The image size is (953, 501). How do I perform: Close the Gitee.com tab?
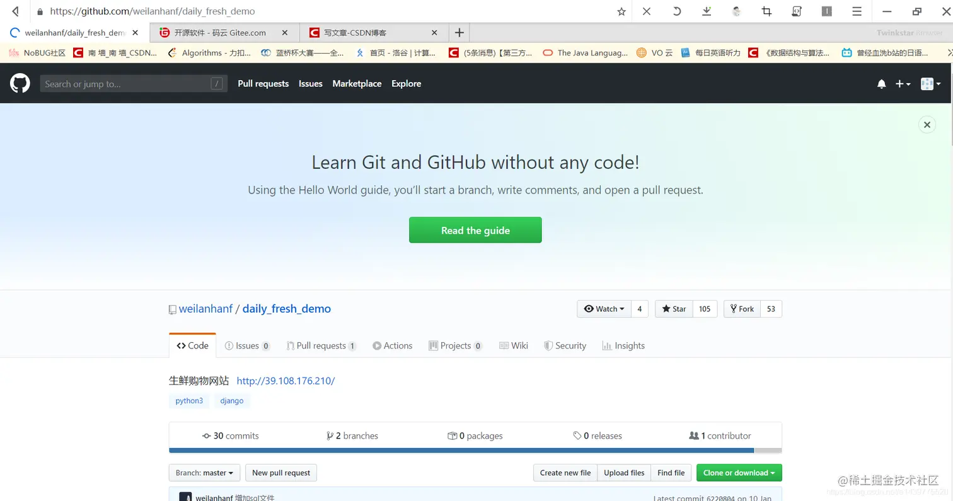[285, 33]
